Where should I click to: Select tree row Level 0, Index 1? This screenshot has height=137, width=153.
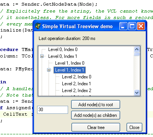[x=62, y=56]
